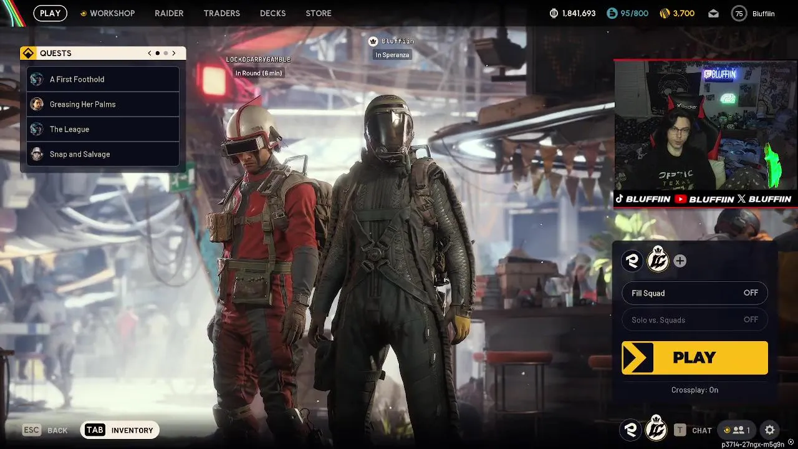
Task: Select the crowned squad leader avatar above Fill Squad
Action: tap(658, 259)
